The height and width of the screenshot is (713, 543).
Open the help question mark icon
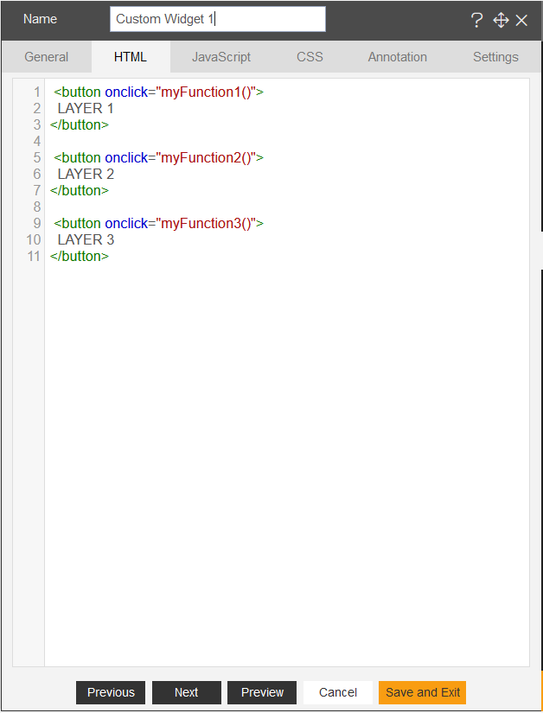[x=476, y=20]
